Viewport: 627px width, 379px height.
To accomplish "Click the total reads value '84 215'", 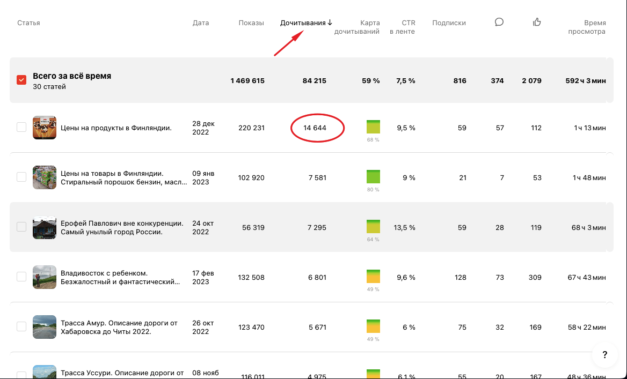I will point(314,80).
